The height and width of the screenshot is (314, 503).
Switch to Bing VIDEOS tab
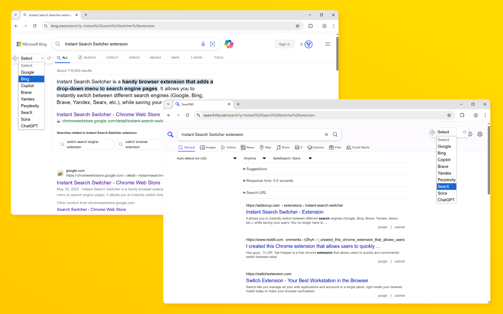(x=134, y=58)
